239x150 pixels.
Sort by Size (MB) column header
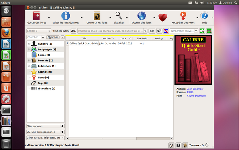pyautogui.click(x=142, y=38)
